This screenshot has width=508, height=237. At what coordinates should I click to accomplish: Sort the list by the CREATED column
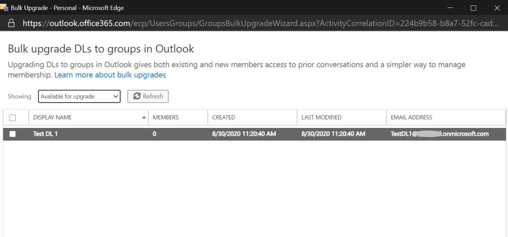tap(223, 118)
